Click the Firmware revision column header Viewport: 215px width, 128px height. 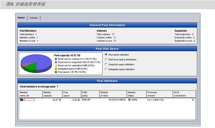pos(160,94)
